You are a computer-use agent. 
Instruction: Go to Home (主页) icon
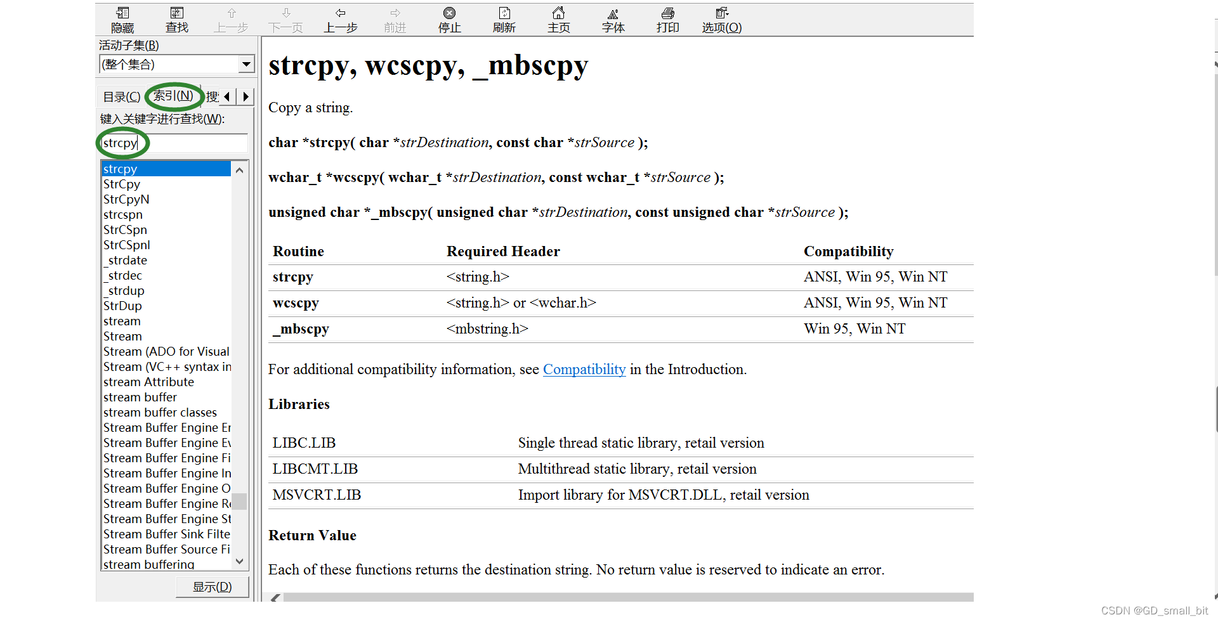click(559, 13)
